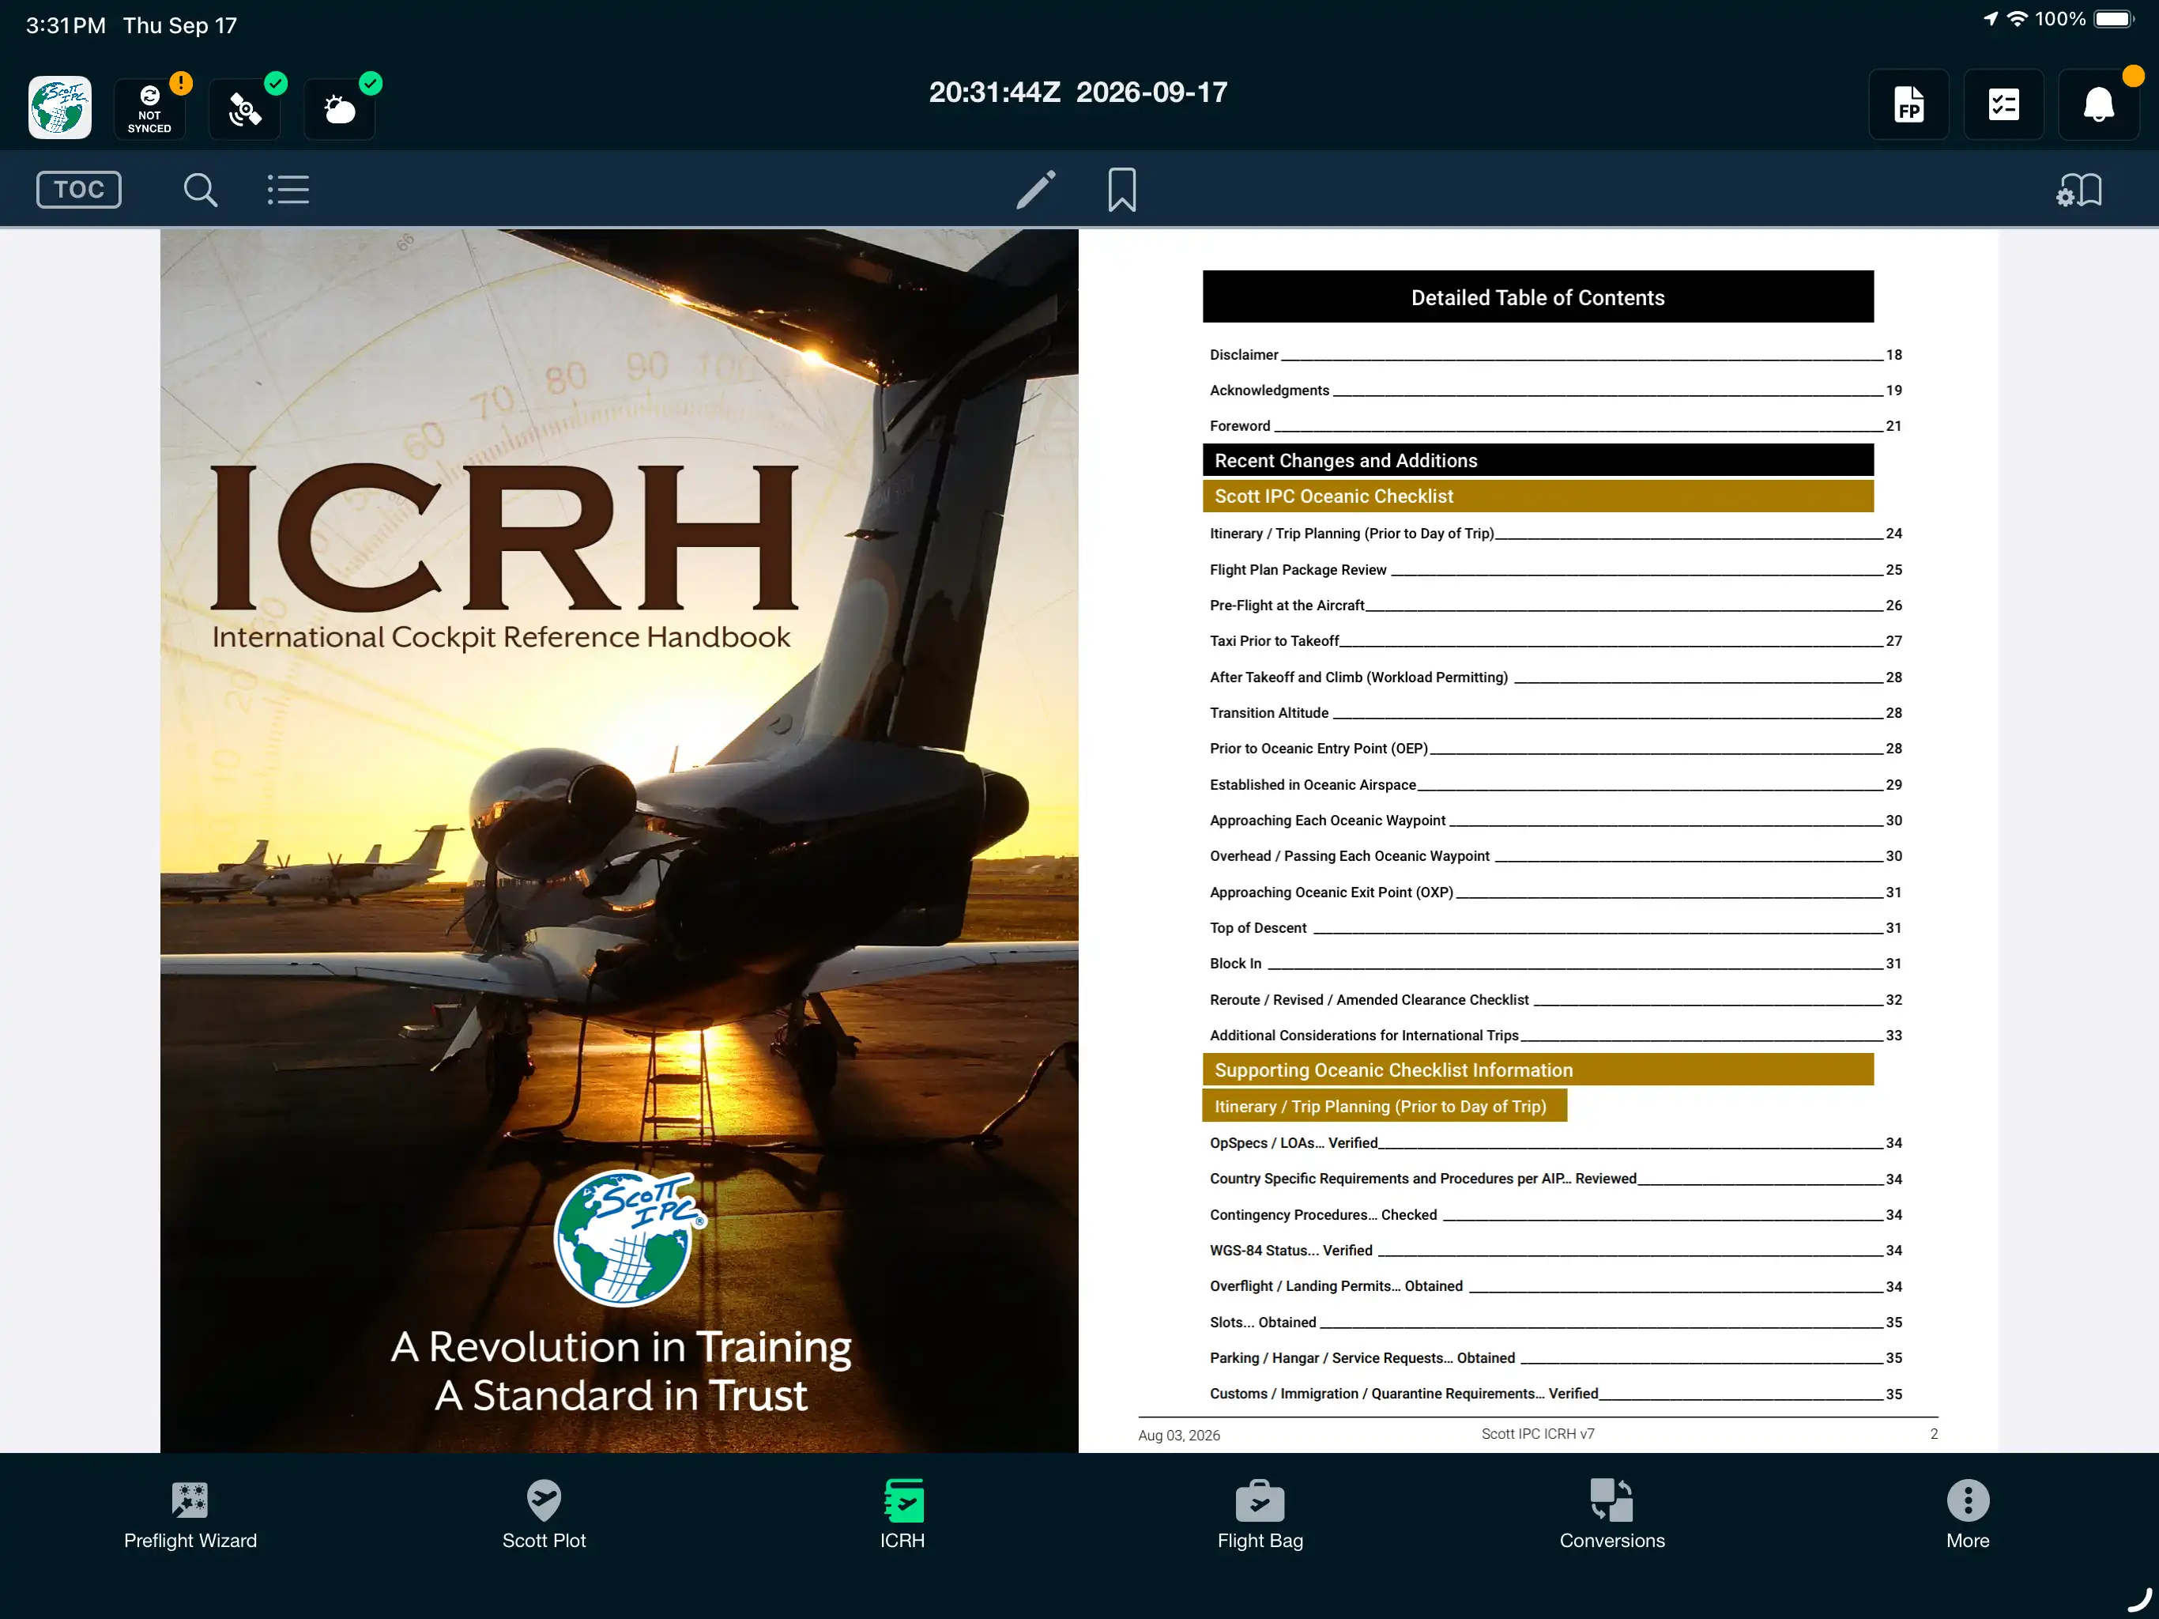Open the Foreword entry
Viewport: 2159px width, 1619px height.
(1554, 426)
